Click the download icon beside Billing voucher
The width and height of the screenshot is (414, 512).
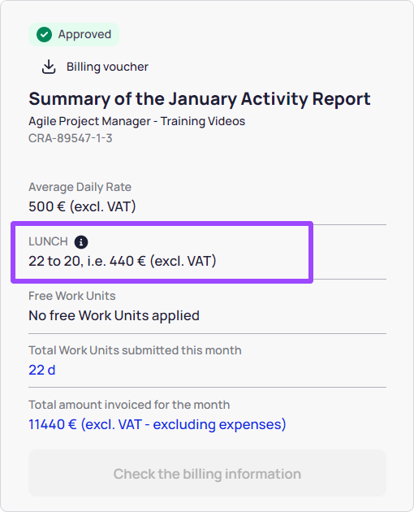tap(49, 67)
